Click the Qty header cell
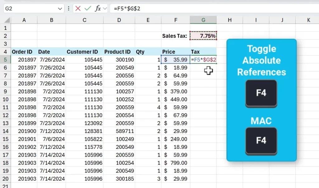 pos(148,52)
